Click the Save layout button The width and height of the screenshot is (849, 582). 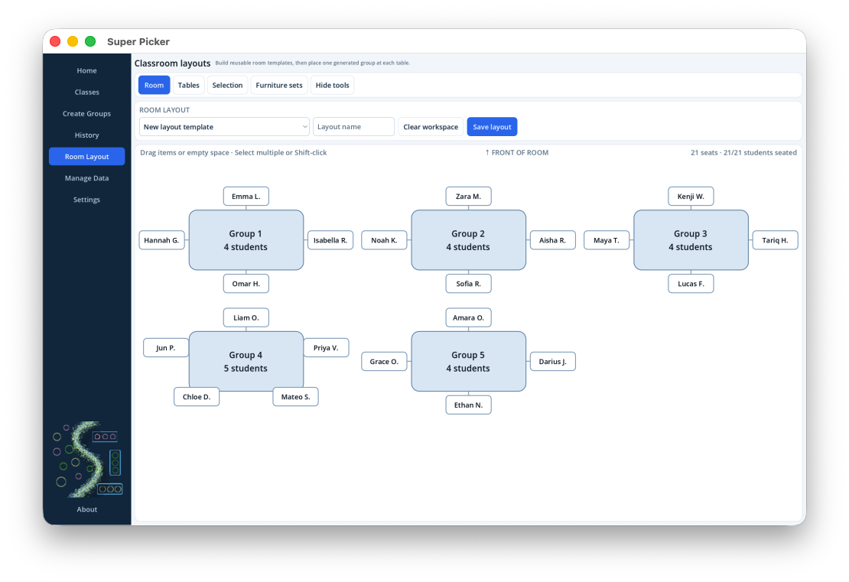pos(492,127)
